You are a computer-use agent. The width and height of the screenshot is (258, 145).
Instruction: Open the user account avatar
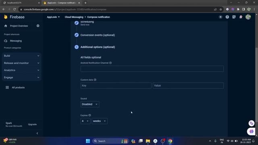click(248, 17)
